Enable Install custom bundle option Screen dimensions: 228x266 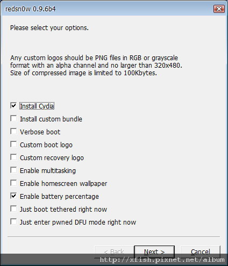(x=13, y=119)
